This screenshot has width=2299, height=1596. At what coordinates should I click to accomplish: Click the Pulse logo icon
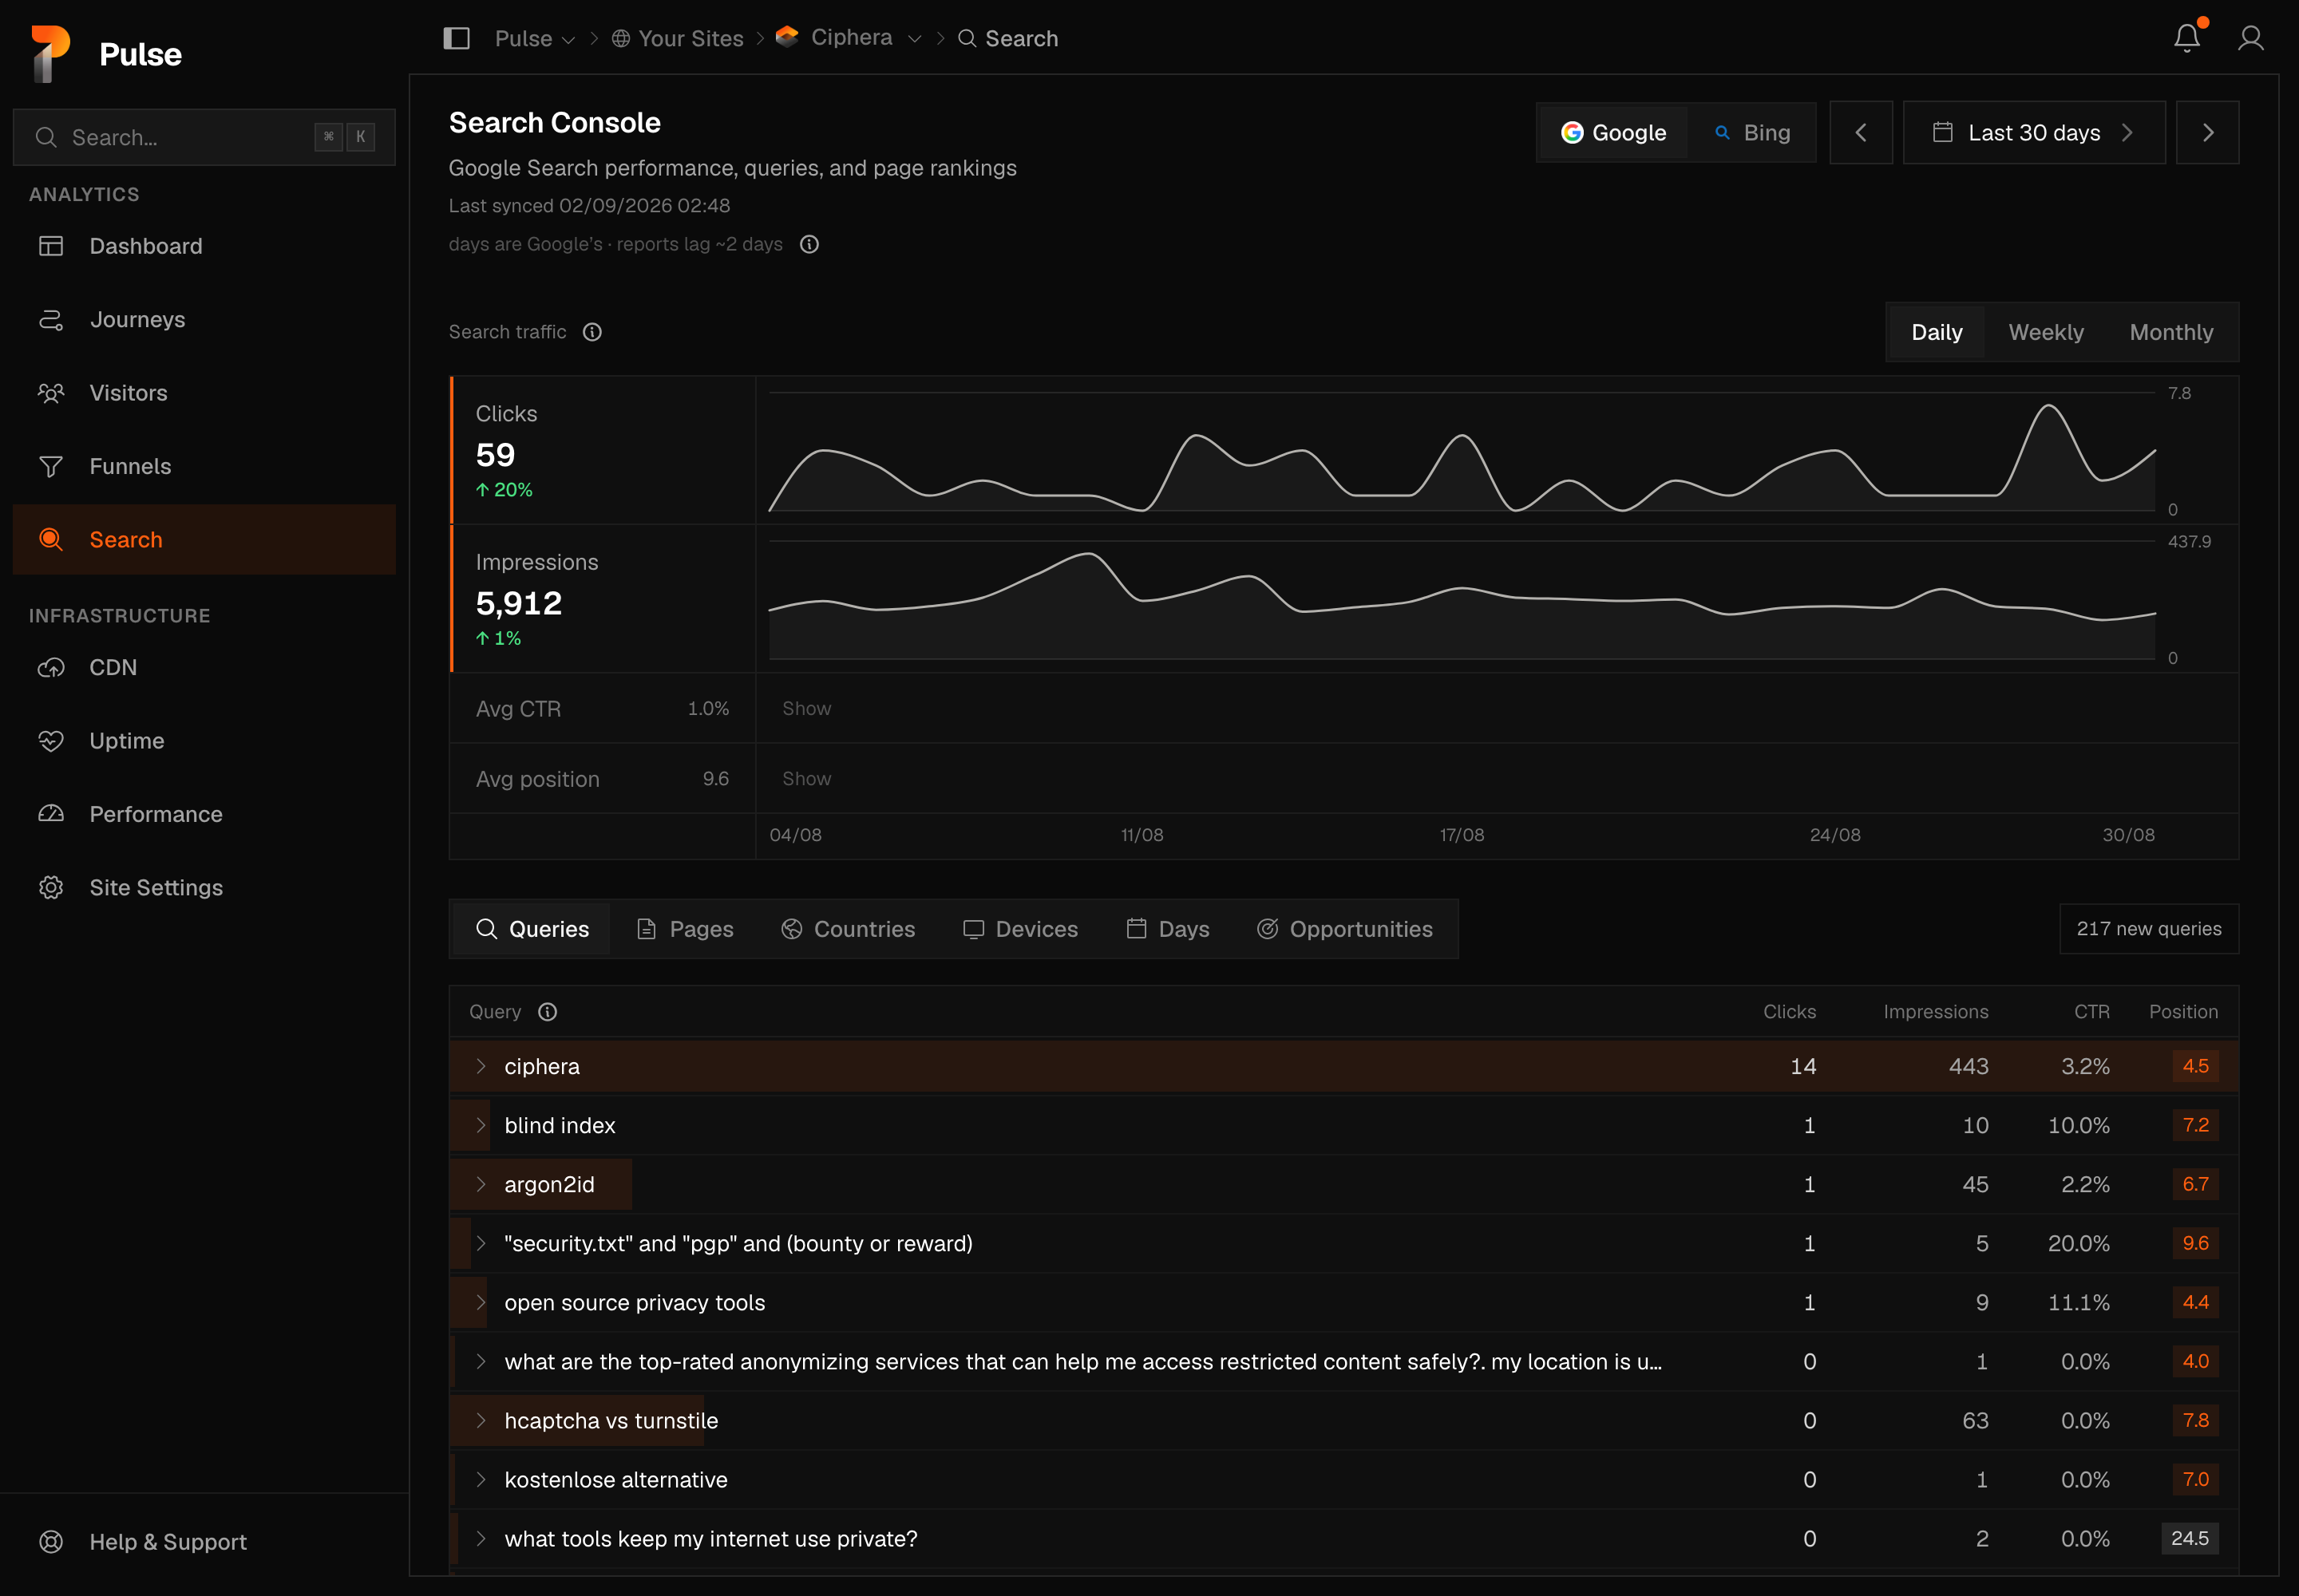click(50, 53)
